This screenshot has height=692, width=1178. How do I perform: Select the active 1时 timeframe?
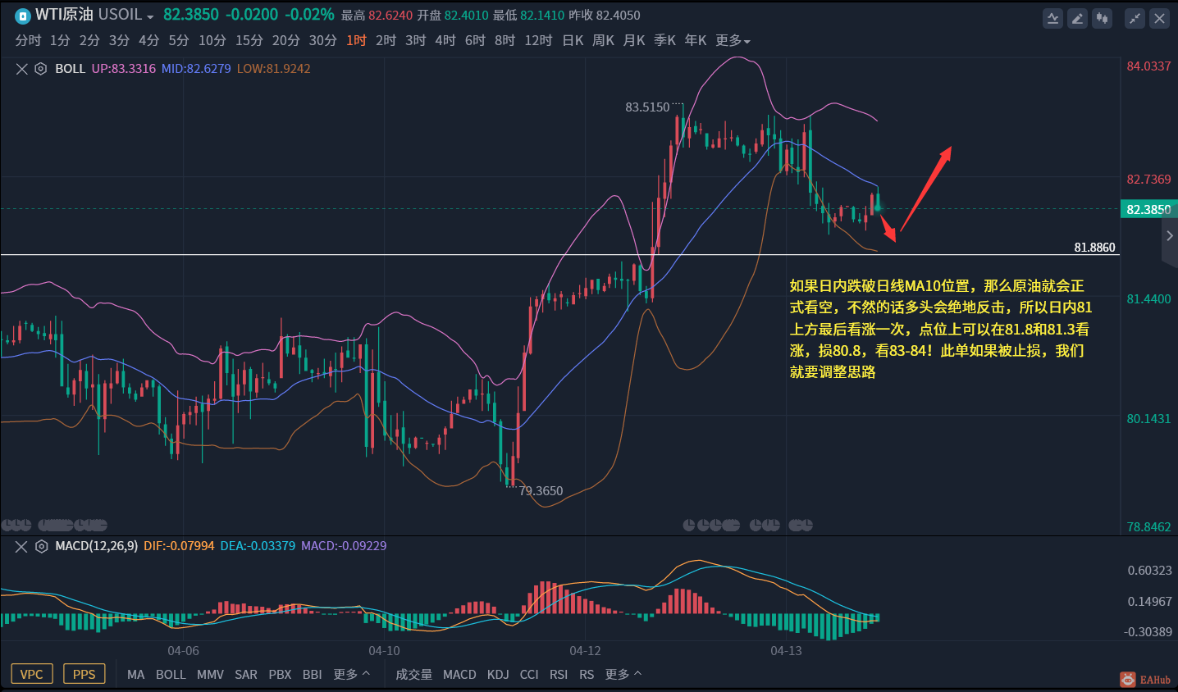(356, 40)
